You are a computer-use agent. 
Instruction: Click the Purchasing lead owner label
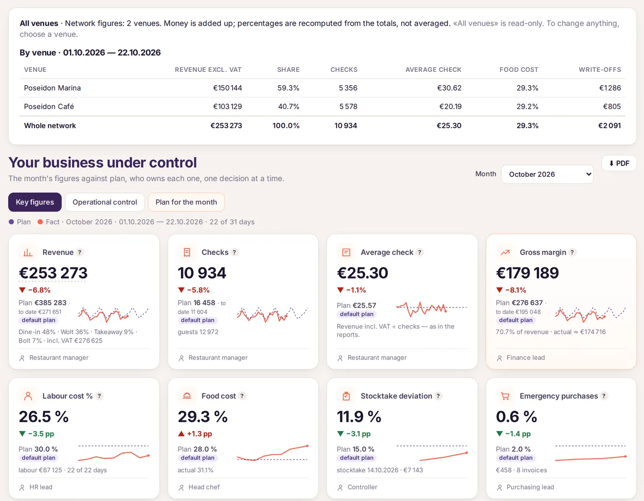pos(530,487)
